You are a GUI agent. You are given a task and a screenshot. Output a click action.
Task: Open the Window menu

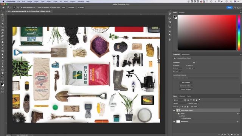click(81, 2)
